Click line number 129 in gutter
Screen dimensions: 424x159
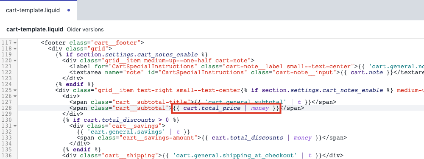pyautogui.click(x=6, y=114)
